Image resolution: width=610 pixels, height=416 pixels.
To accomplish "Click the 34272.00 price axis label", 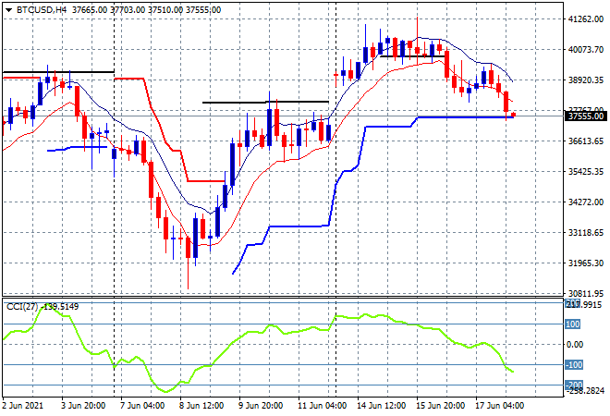I will point(586,202).
